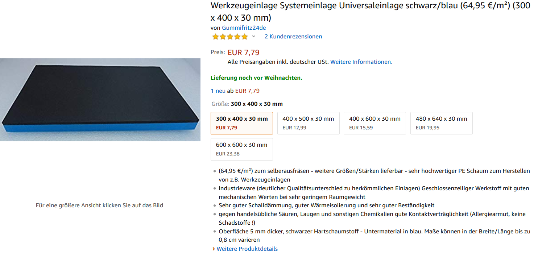Select size 400 x 600 x 30 mm

375,123
